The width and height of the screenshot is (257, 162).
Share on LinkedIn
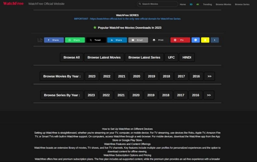[x=117, y=40]
